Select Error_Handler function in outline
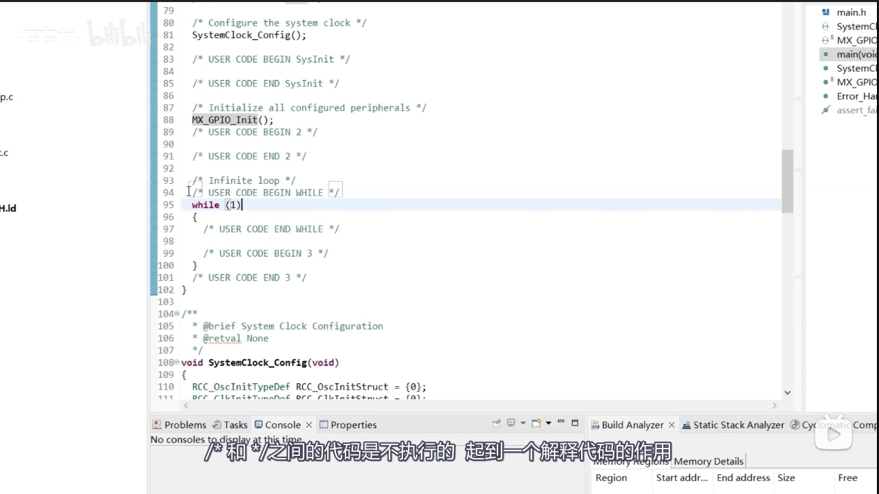The image size is (879, 494). (x=857, y=96)
